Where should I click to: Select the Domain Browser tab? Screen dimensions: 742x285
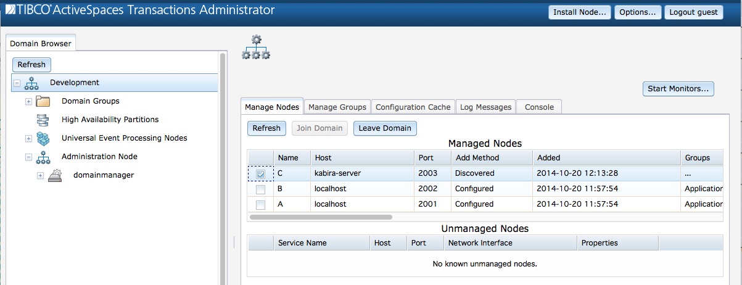(x=41, y=44)
